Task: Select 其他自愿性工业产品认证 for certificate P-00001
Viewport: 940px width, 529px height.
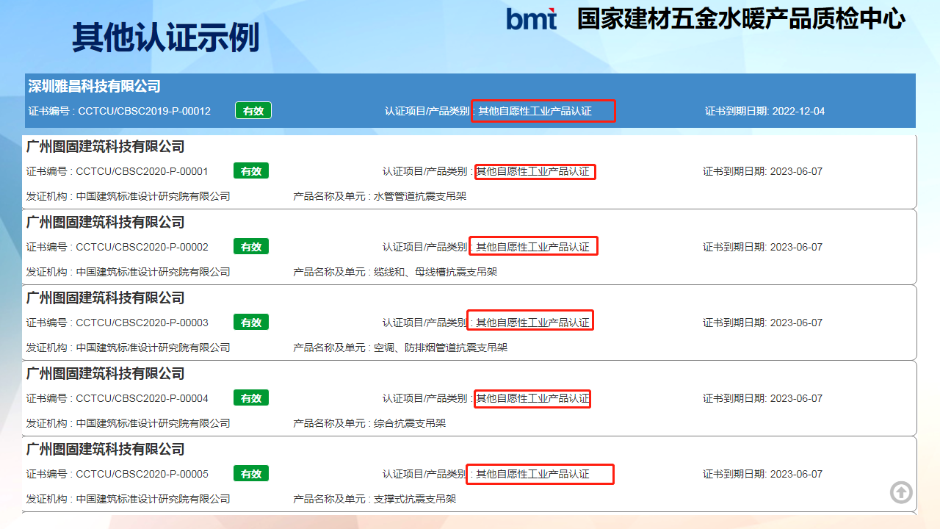Action: (532, 171)
